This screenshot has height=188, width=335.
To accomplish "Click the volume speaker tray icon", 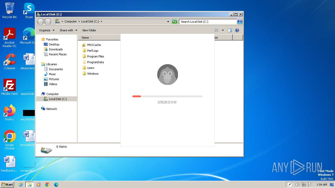I will tap(297, 185).
